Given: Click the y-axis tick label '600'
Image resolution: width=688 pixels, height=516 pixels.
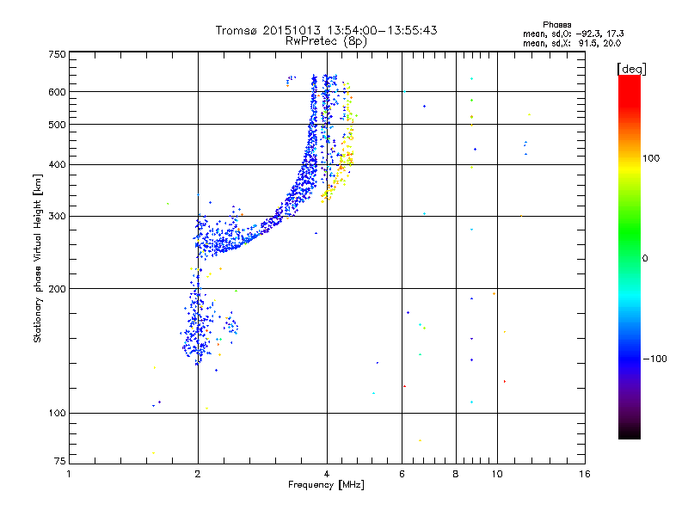Looking at the screenshot, I should click(58, 92).
